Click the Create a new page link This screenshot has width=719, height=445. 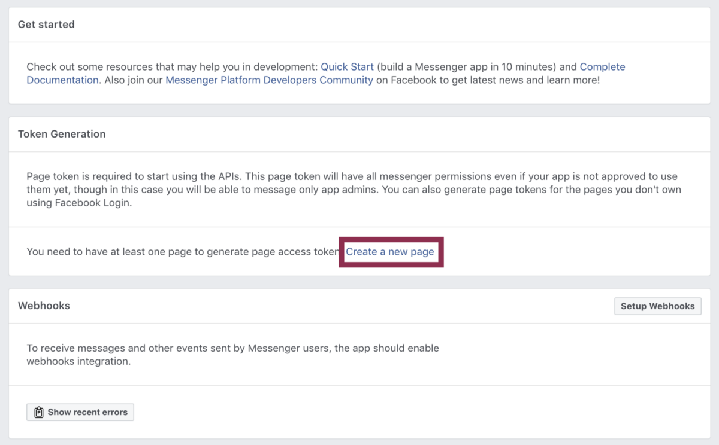[x=390, y=252]
